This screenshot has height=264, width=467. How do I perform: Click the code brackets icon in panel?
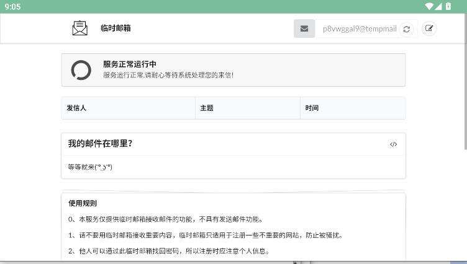coord(393,144)
